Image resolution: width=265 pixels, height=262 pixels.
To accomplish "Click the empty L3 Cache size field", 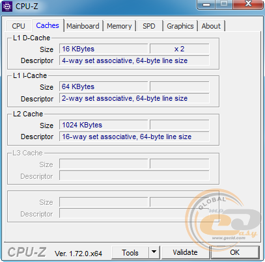I will click(104, 164).
